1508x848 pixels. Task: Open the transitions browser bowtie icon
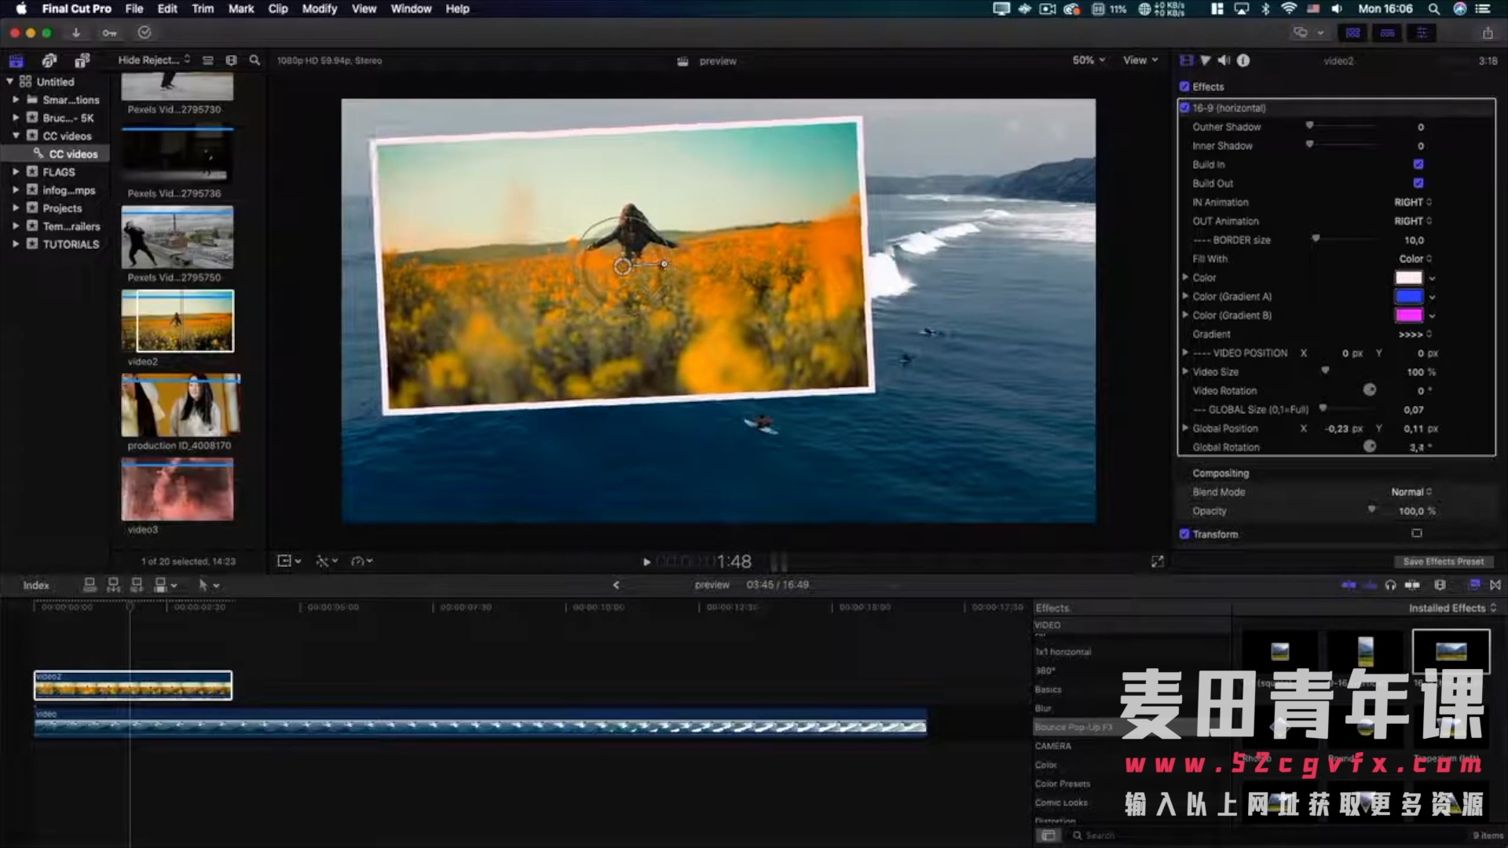click(1495, 585)
